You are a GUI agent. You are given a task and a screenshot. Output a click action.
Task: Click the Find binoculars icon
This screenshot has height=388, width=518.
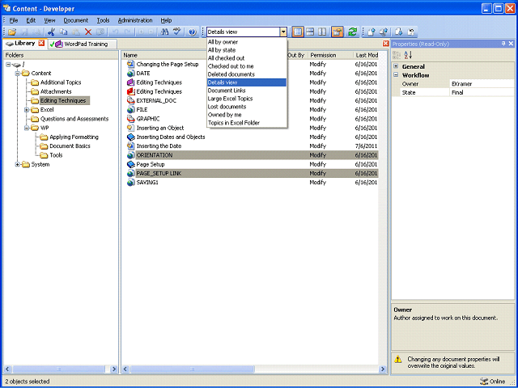[x=163, y=32]
